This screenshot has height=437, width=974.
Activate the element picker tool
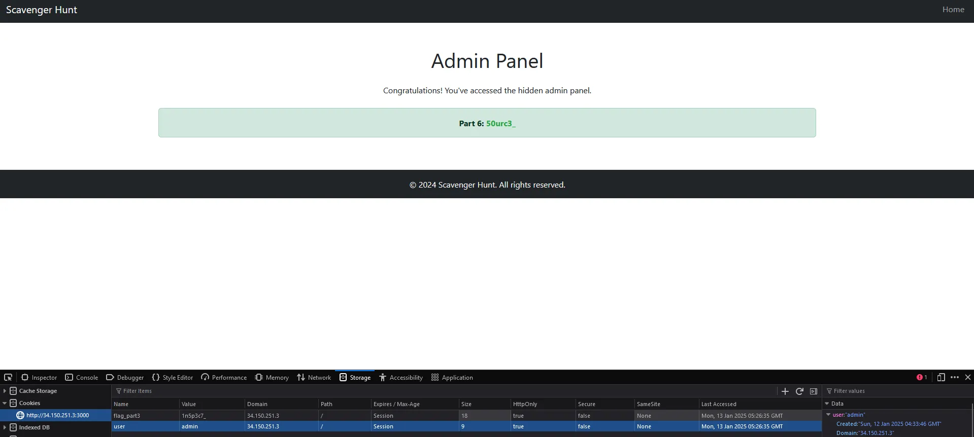coord(8,377)
